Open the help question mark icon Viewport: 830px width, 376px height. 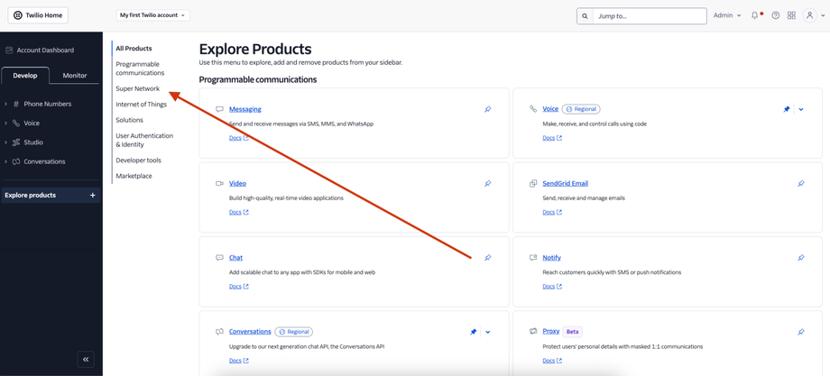click(775, 15)
